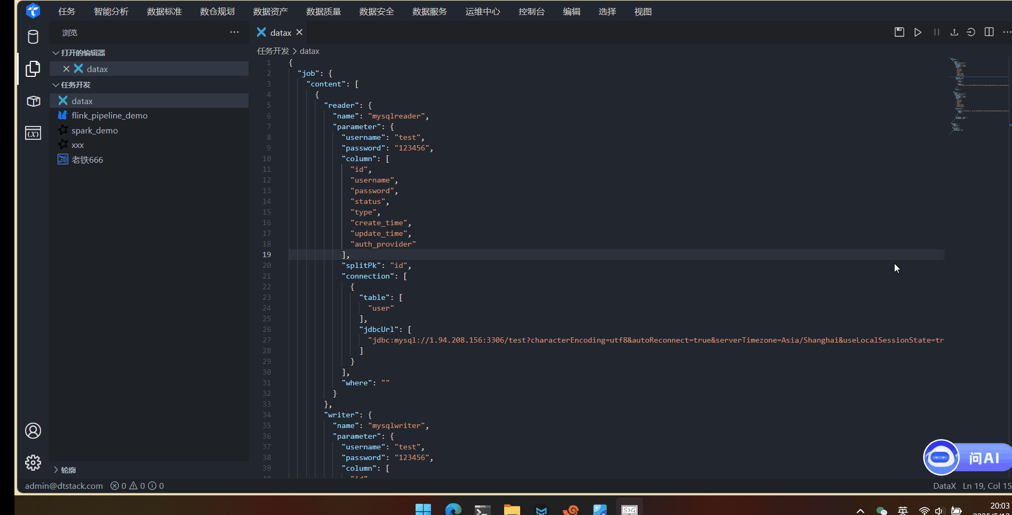Open the 运维中心 menu
Screen dimensions: 1012x515
point(482,11)
